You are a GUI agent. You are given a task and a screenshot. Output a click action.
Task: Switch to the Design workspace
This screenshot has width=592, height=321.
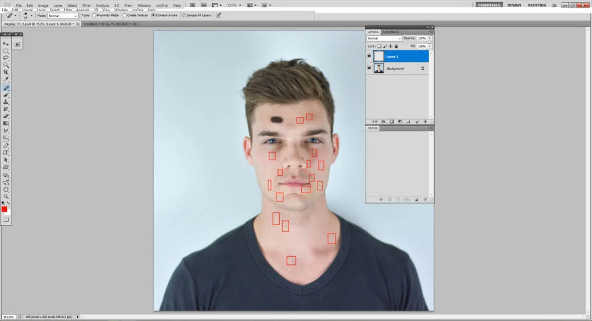point(514,5)
